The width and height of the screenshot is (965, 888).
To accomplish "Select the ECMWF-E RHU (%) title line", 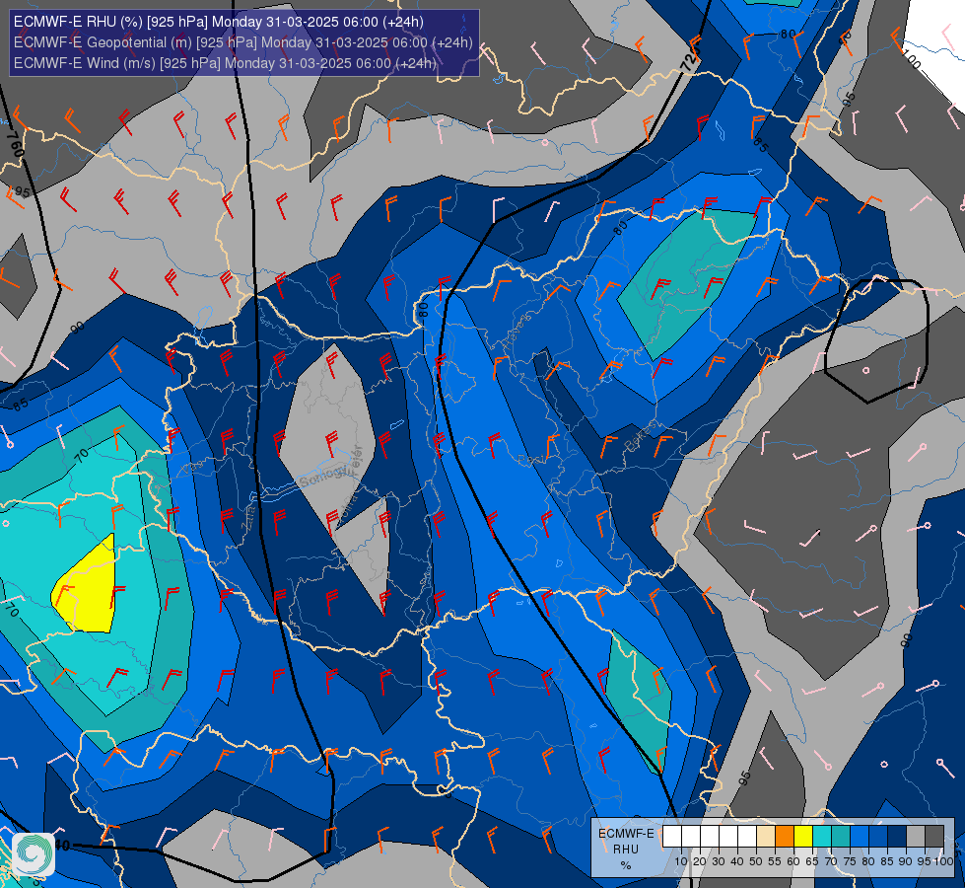I will [x=219, y=22].
